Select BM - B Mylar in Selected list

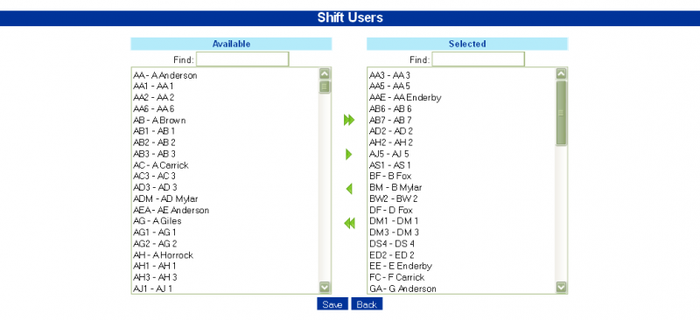click(x=461, y=187)
